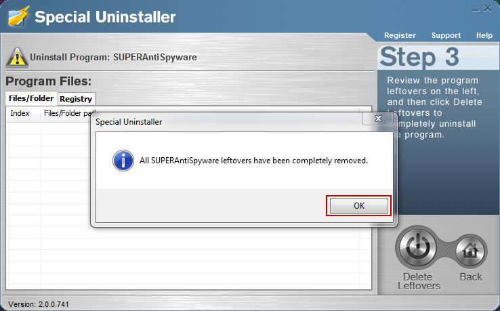This screenshot has height=311, width=500.
Task: Close the Special Uninstaller message dialog
Action: (378, 119)
